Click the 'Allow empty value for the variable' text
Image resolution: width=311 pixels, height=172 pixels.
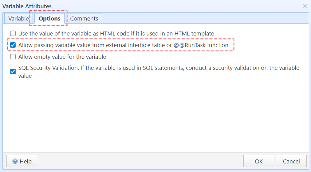(62, 57)
